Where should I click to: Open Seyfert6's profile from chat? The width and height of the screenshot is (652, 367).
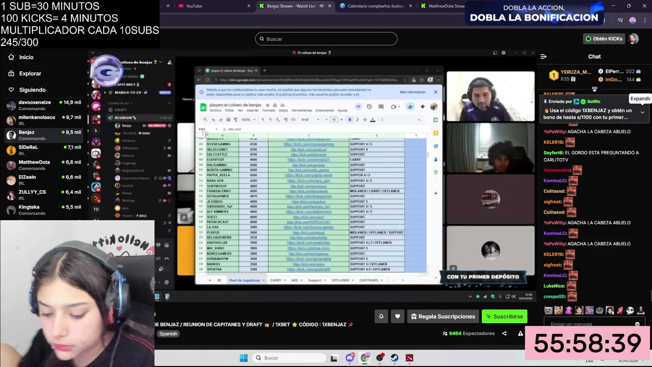tap(554, 152)
